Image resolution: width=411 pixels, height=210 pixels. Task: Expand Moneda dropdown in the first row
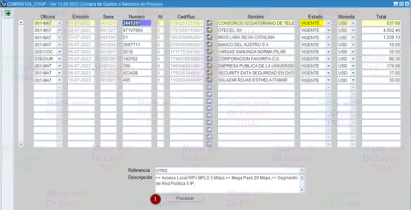[x=353, y=23]
